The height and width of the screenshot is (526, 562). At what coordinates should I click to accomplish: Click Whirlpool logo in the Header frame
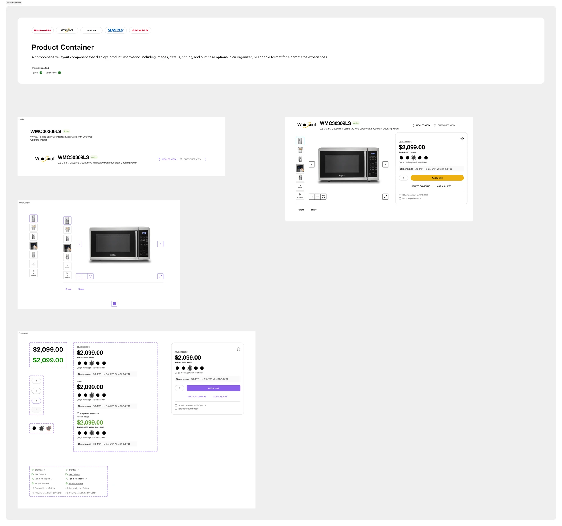pos(45,159)
